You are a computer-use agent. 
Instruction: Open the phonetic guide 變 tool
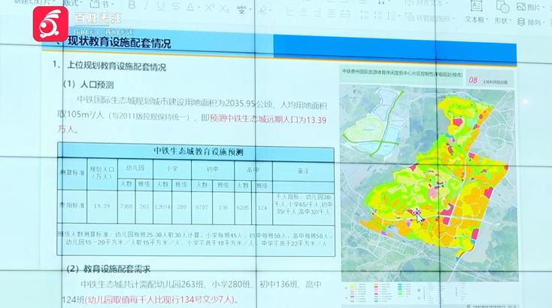(241, 9)
